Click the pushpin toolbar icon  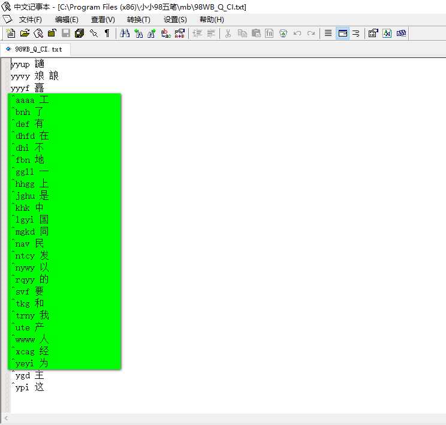[94, 34]
